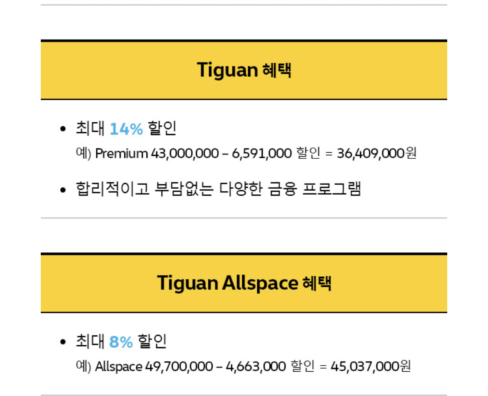The width and height of the screenshot is (488, 396).
Task: Click the yellow "Tiguan 혜택" heading banner
Action: coord(244,70)
